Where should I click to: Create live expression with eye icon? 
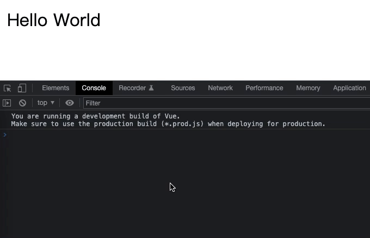click(70, 103)
